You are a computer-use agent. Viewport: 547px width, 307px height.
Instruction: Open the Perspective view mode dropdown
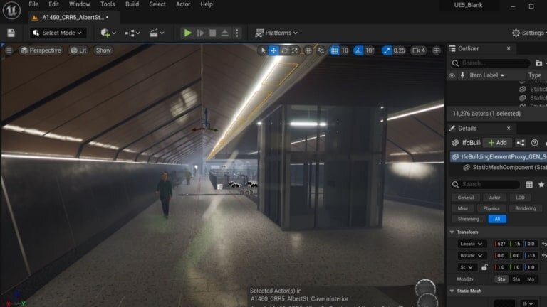pyautogui.click(x=41, y=50)
